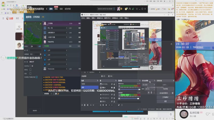Viewport: 214px width, 120px height.
Task: Toggle the lock on 图像 4 source
Action: [x=114, y=88]
